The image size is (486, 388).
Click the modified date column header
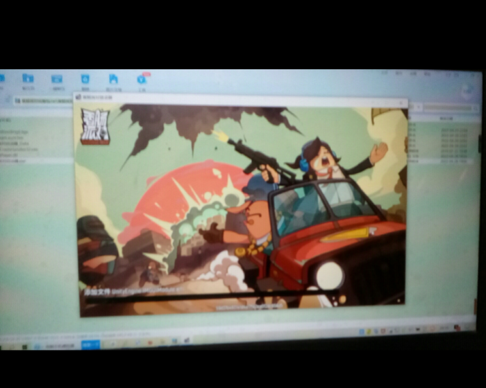446,118
